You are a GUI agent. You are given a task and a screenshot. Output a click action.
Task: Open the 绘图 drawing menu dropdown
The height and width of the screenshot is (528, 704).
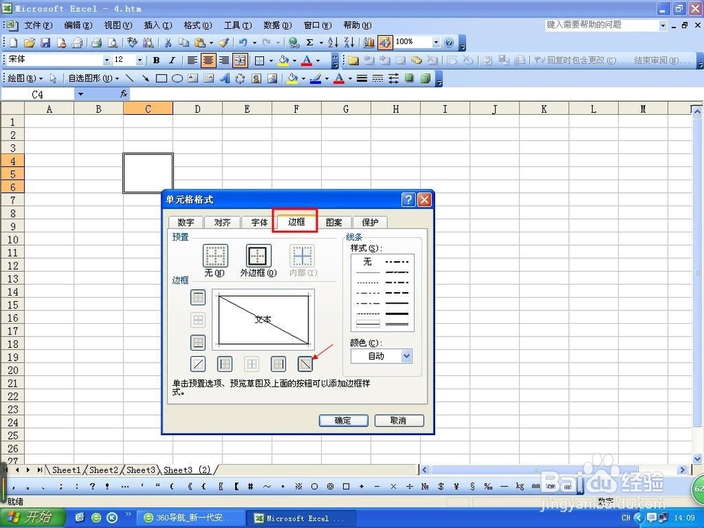coord(25,79)
